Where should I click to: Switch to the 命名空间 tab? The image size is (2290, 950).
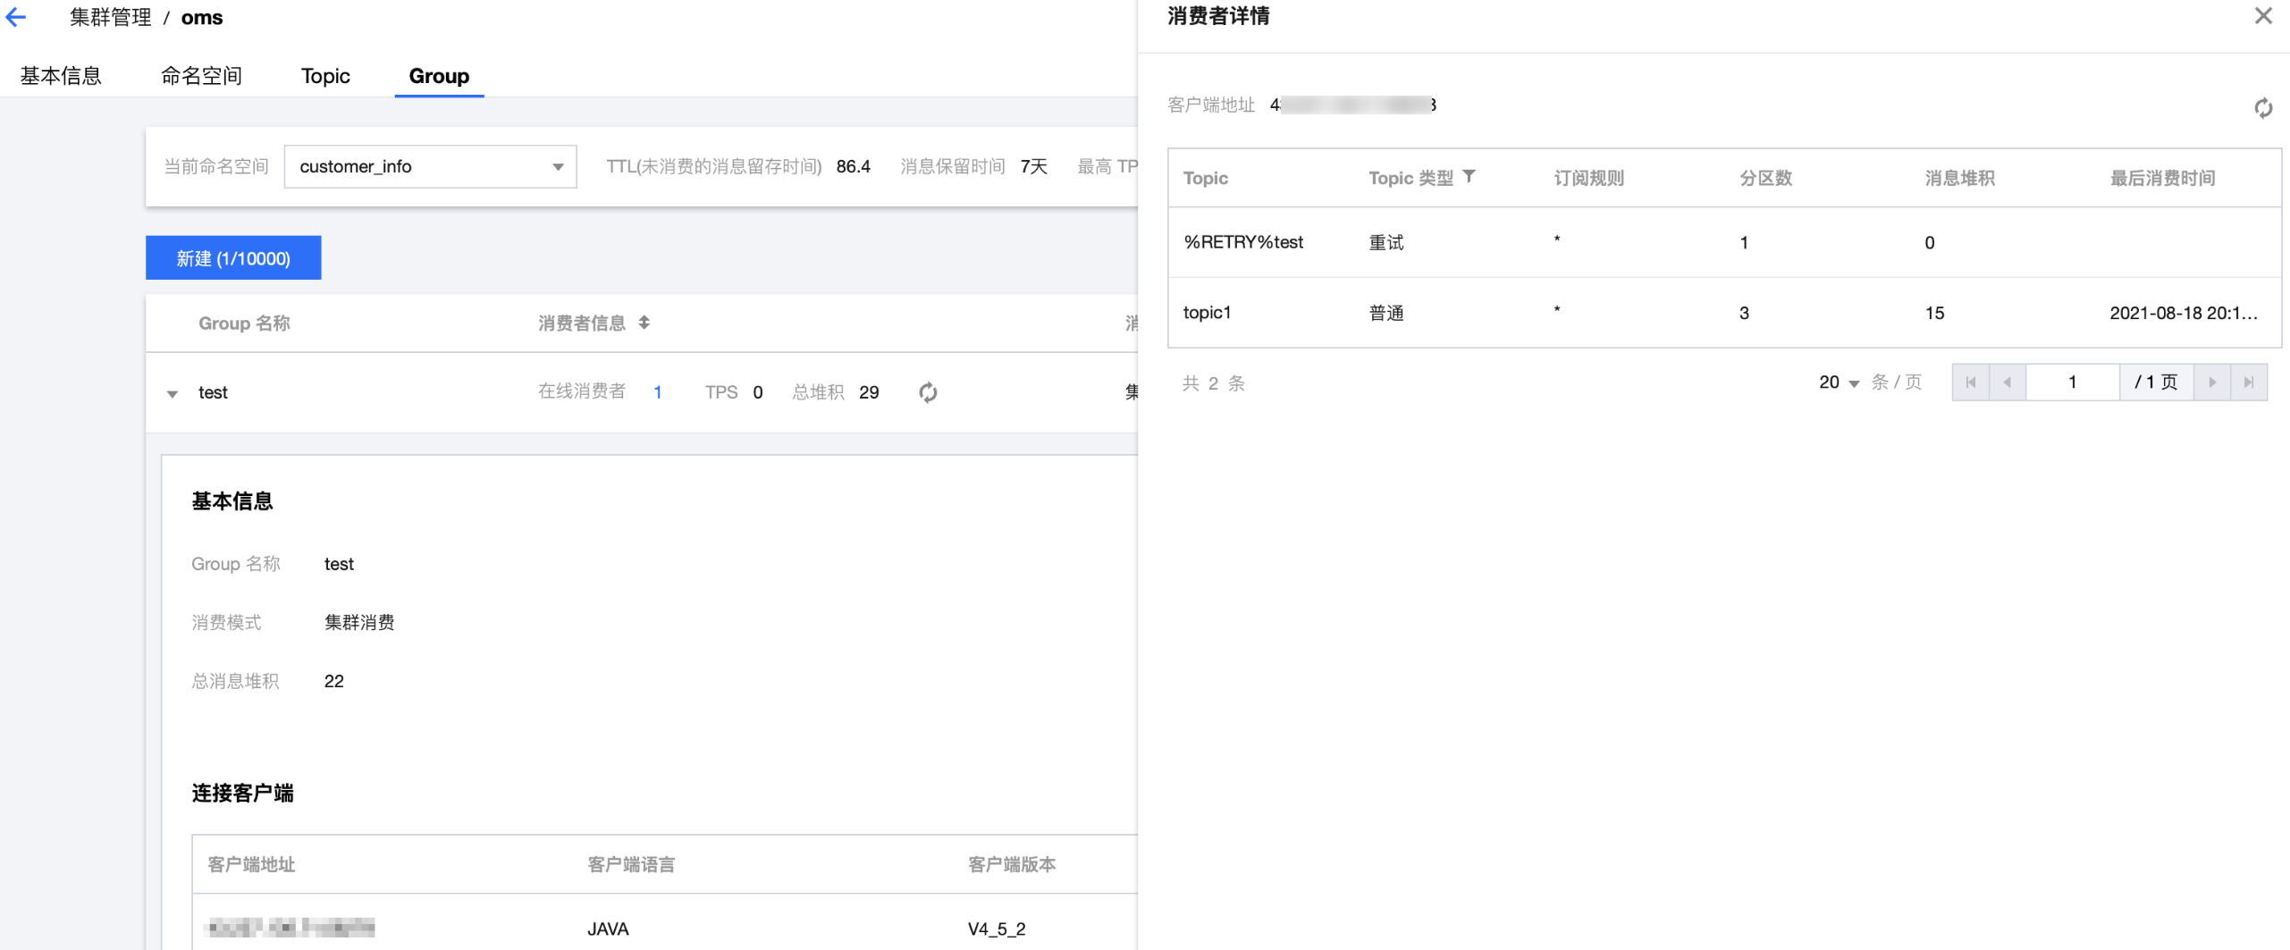click(201, 76)
